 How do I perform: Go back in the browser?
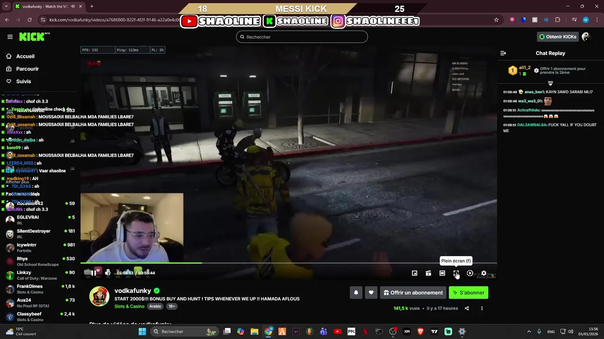coord(7,20)
